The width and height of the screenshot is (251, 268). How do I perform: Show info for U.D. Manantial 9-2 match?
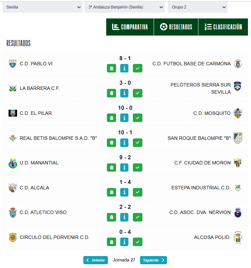click(124, 167)
